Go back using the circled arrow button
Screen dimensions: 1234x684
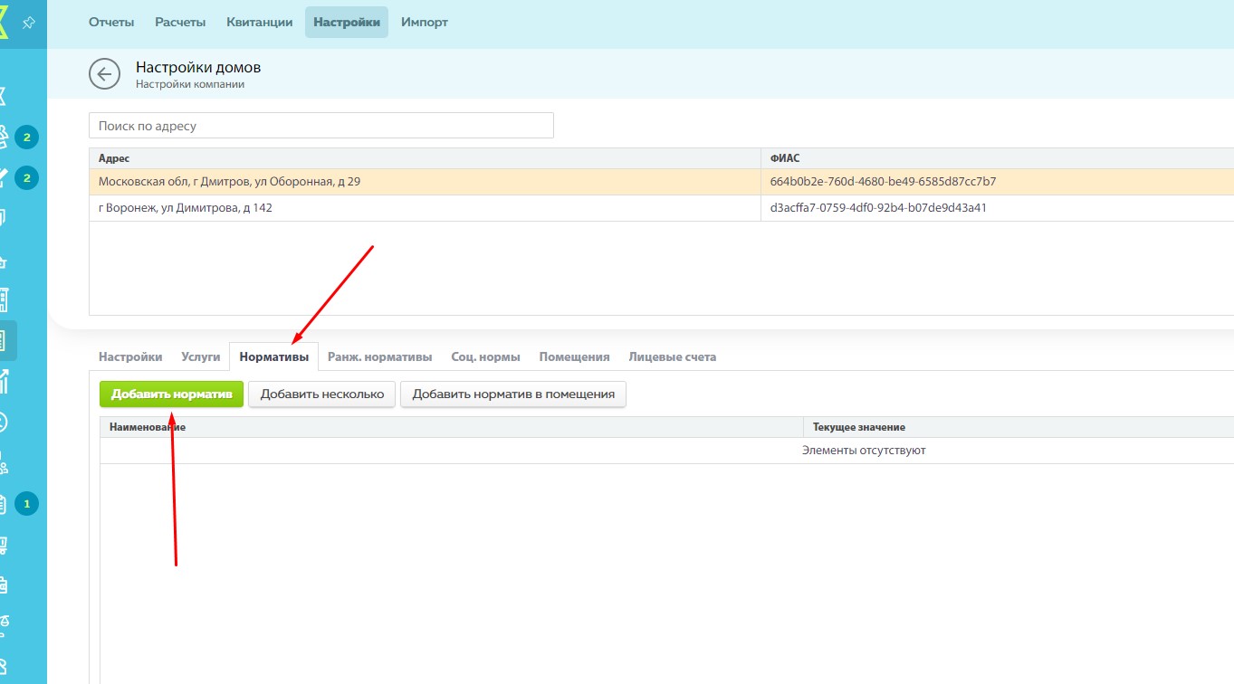click(104, 74)
